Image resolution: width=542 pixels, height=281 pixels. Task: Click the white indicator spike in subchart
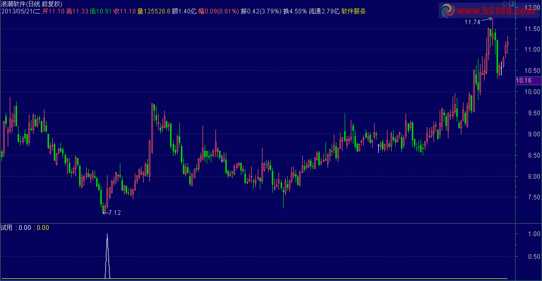tap(107, 256)
